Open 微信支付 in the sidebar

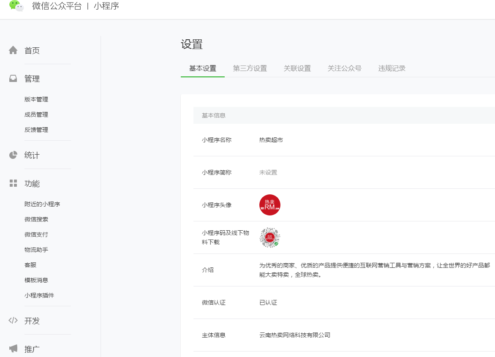pos(36,234)
